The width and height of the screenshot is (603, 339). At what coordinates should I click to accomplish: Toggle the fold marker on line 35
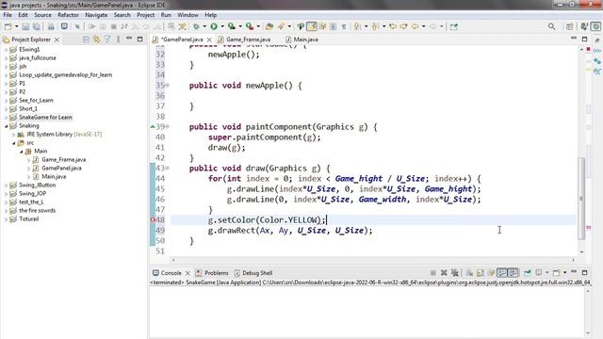point(168,86)
